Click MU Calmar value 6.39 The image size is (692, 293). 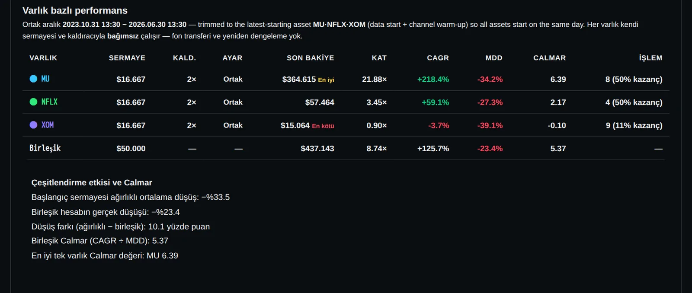(x=558, y=80)
